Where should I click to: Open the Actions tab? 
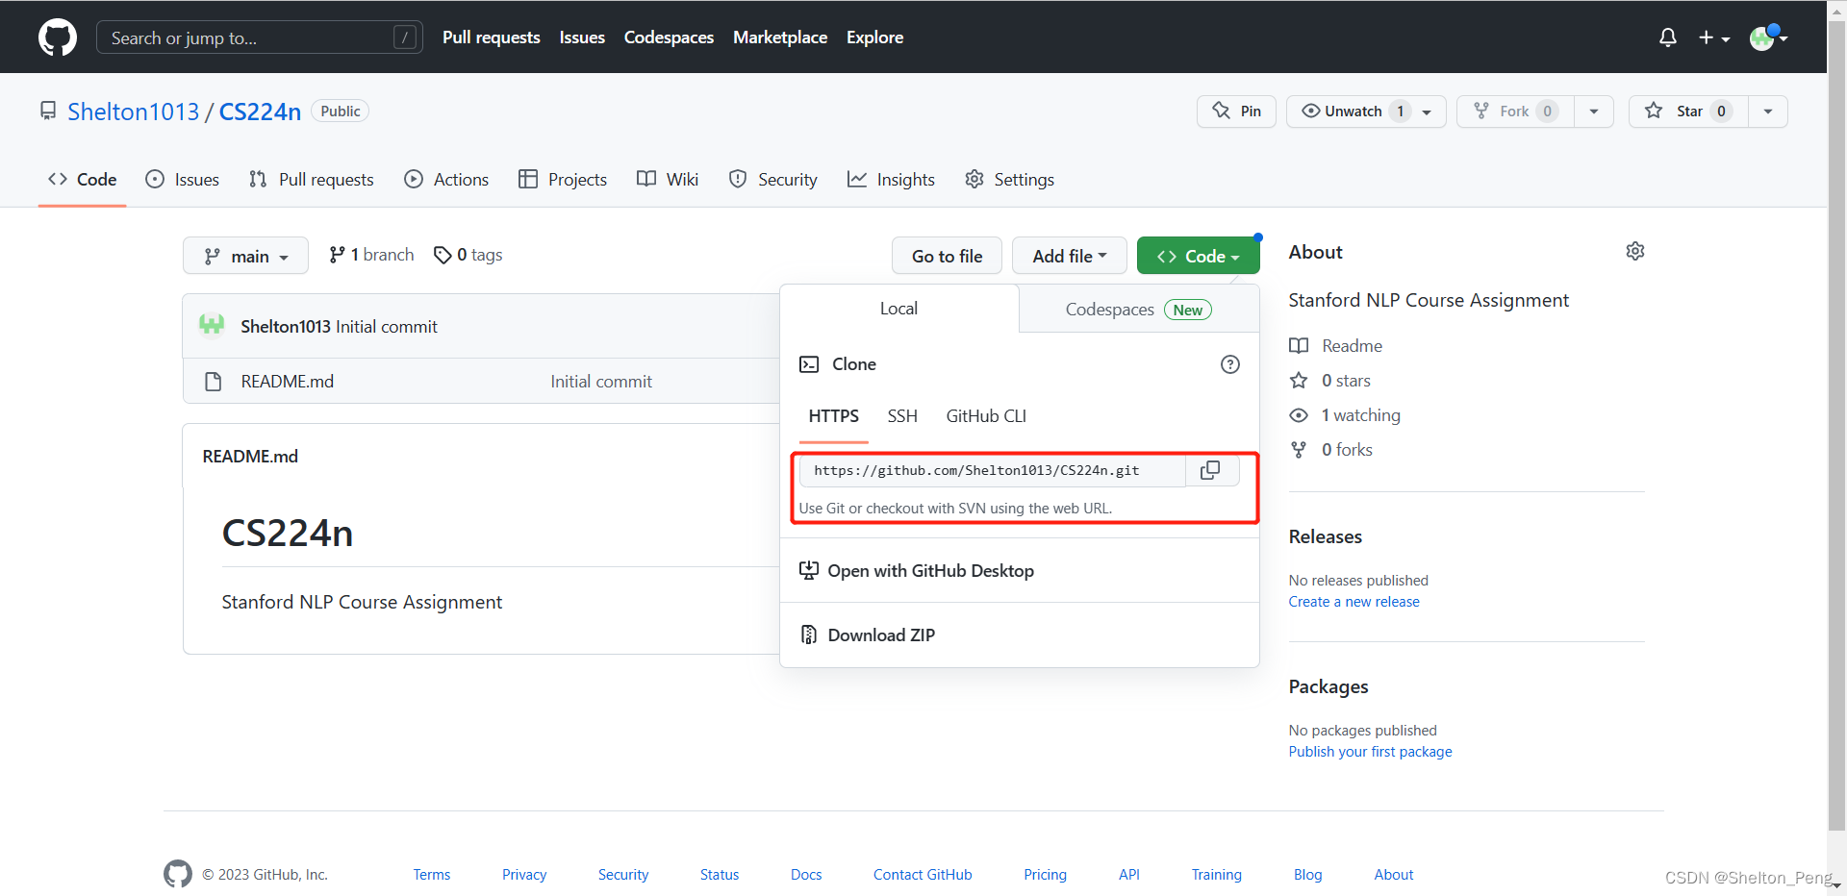[446, 180]
